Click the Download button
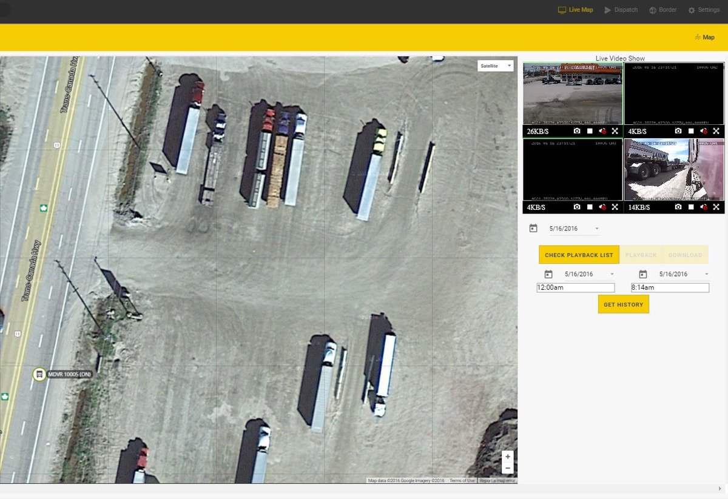This screenshot has height=499, width=728. click(685, 255)
